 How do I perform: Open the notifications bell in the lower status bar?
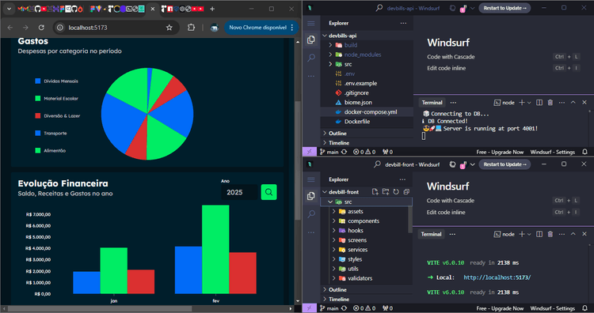click(584, 308)
